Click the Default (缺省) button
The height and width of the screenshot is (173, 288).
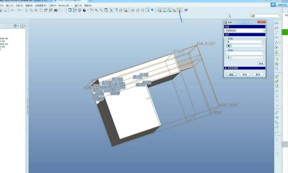tap(261, 63)
